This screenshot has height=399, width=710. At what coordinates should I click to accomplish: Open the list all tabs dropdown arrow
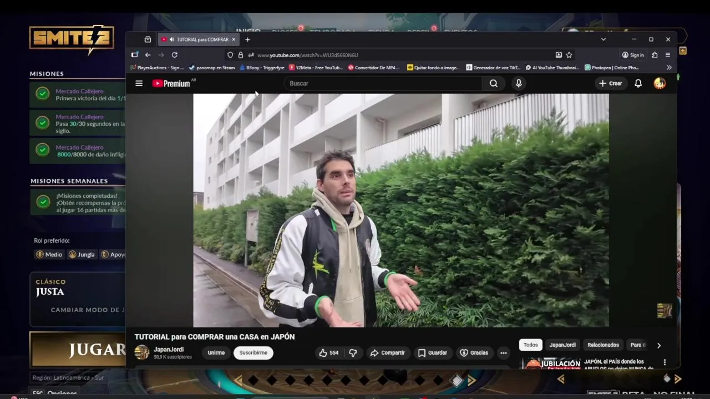pyautogui.click(x=603, y=39)
